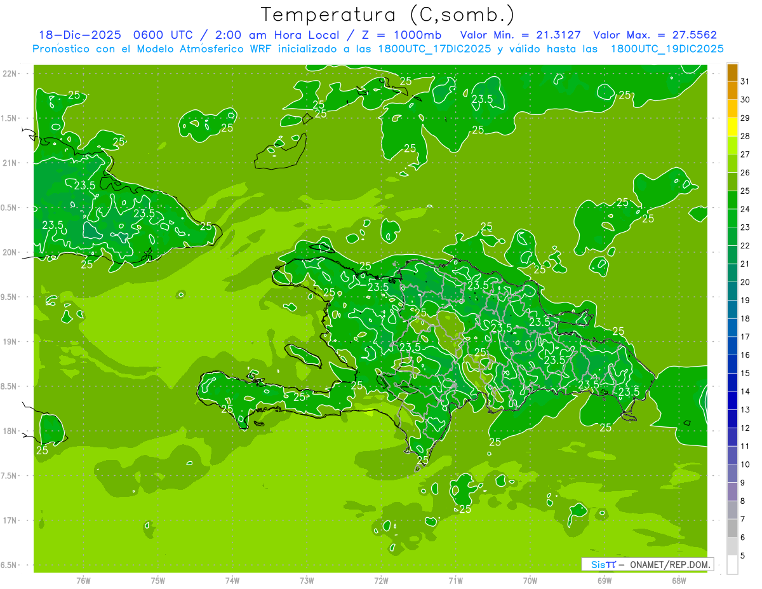Image resolution: width=762 pixels, height=589 pixels.
Task: Click the '9.5N' latitude label
Action: [9, 297]
